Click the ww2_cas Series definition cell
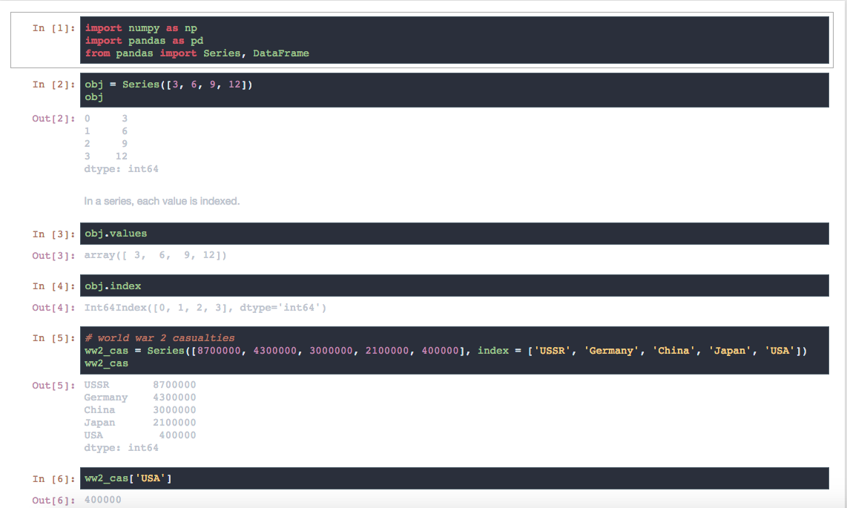Viewport: 847px width, 508px height. point(455,350)
